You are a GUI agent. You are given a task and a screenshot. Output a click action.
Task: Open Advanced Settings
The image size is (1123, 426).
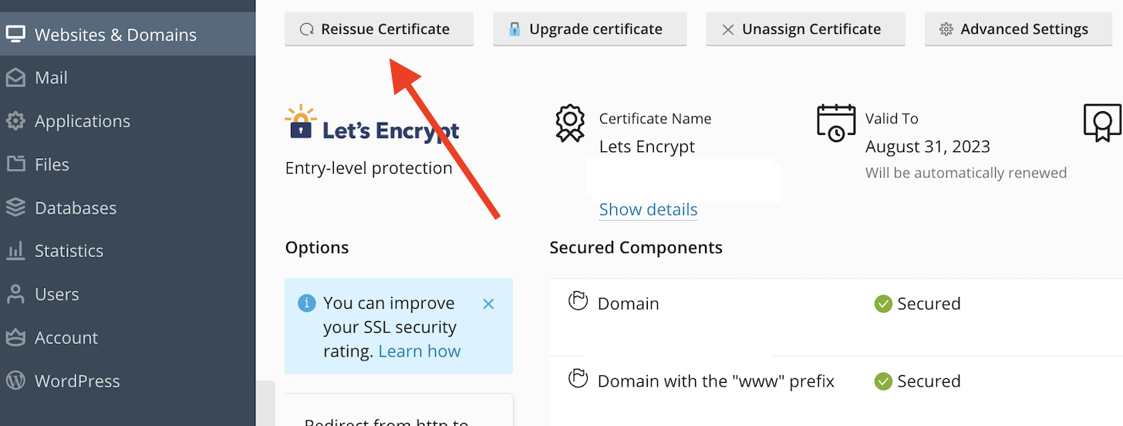pos(1019,29)
